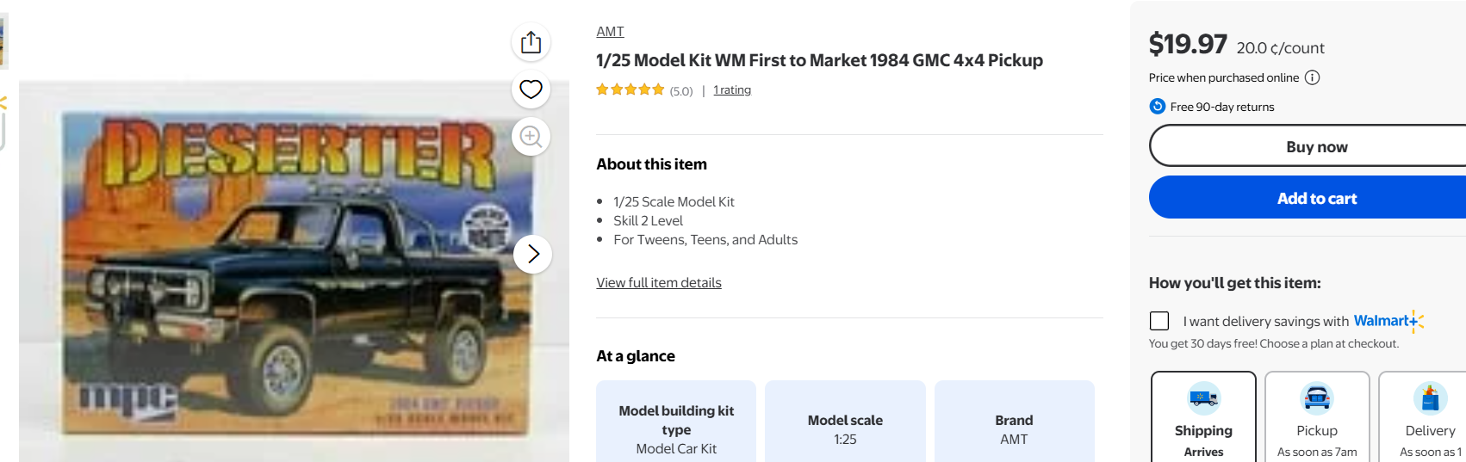Viewport: 1466px width, 462px height.
Task: Show the next product image with arrow
Action: pyautogui.click(x=533, y=254)
